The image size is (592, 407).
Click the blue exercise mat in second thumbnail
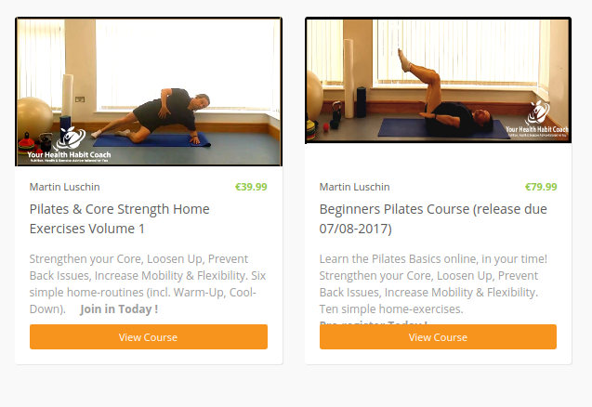[x=445, y=128]
